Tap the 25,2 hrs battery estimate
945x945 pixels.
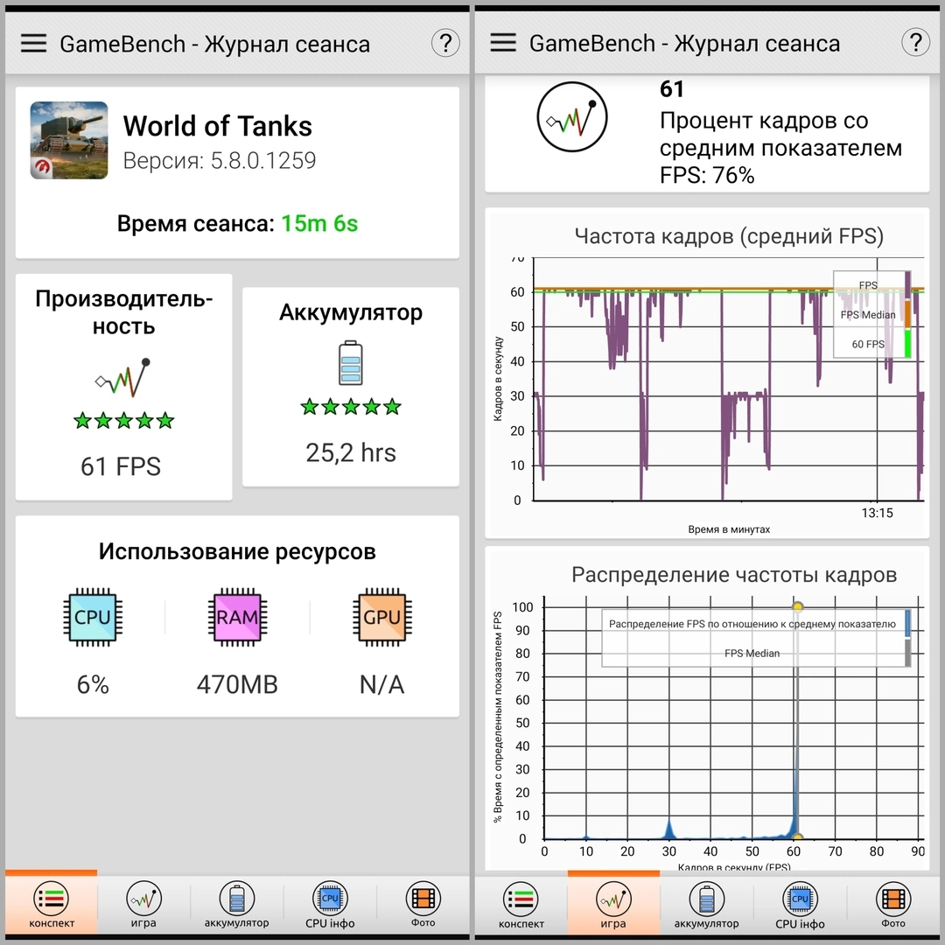(x=350, y=452)
